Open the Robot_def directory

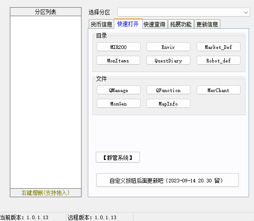pos(219,61)
